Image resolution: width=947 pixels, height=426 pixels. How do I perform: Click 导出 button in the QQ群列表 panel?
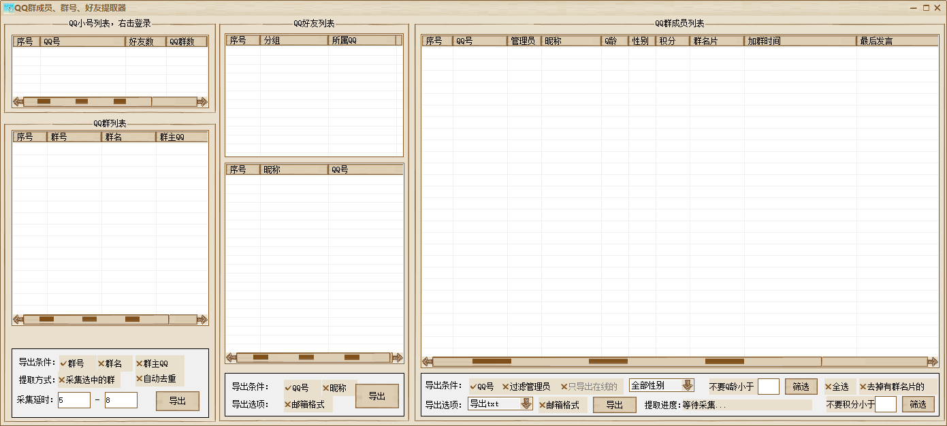point(178,401)
